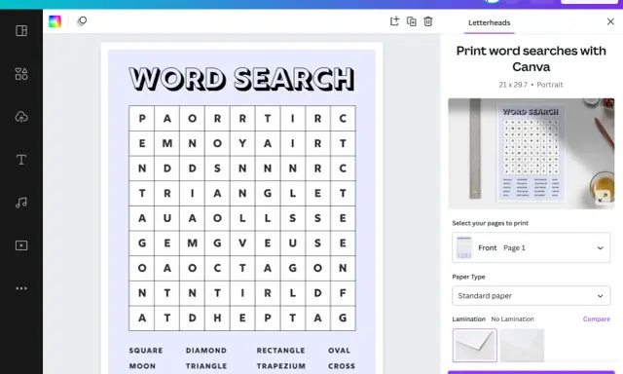This screenshot has width=623, height=374.
Task: Open the Text tool in the sidebar
Action: click(x=21, y=160)
